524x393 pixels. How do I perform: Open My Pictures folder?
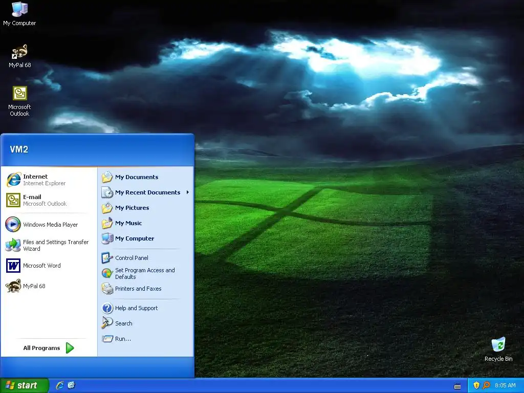pyautogui.click(x=146, y=208)
